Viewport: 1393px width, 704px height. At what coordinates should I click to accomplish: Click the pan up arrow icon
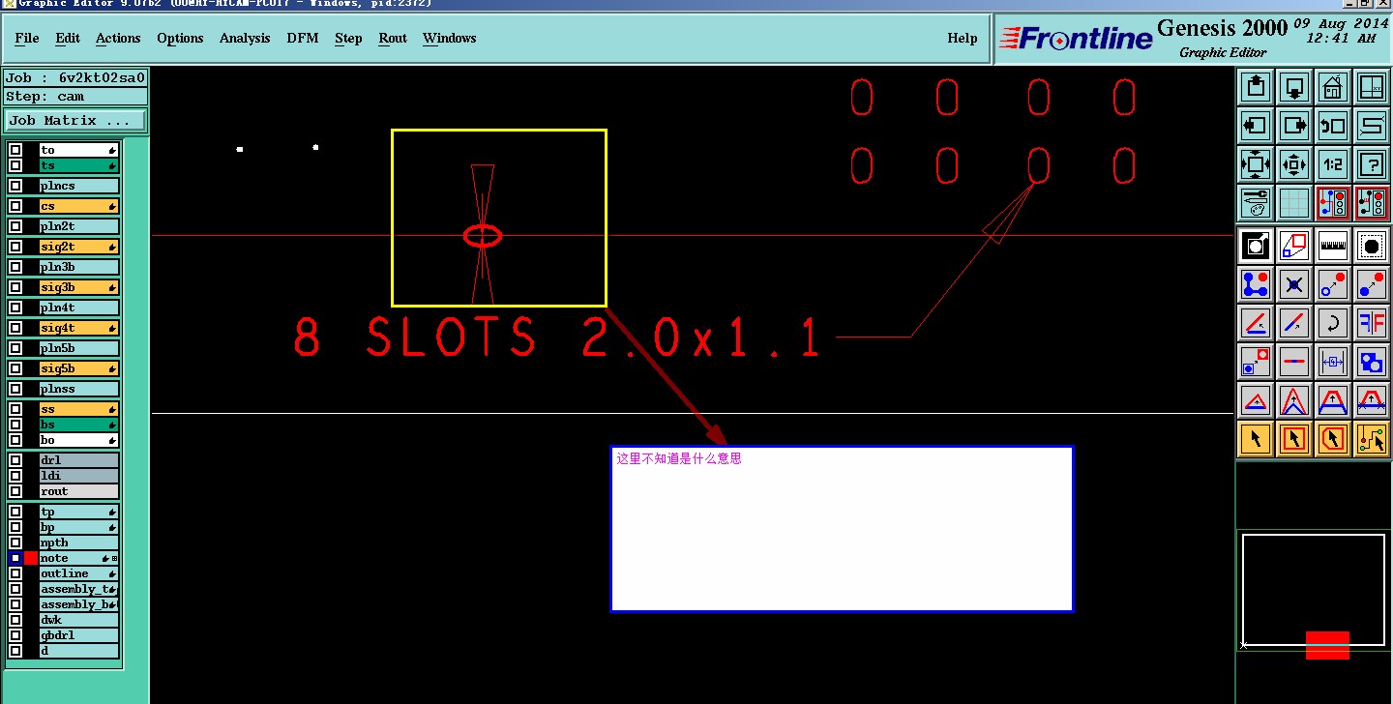point(1256,87)
